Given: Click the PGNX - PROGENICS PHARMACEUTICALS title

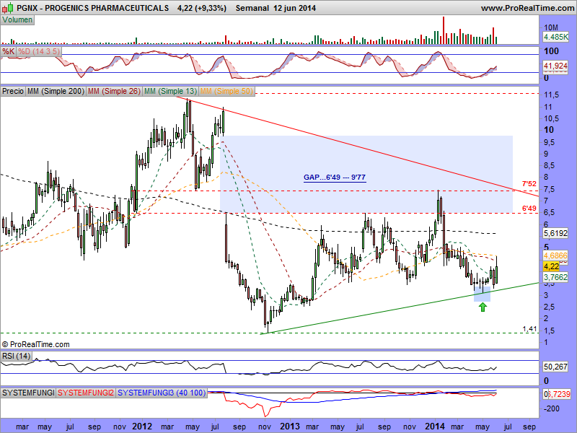Looking at the screenshot, I should 93,8.
